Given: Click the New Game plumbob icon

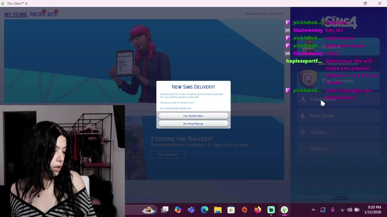Looking at the screenshot, I should pyautogui.click(x=303, y=116).
